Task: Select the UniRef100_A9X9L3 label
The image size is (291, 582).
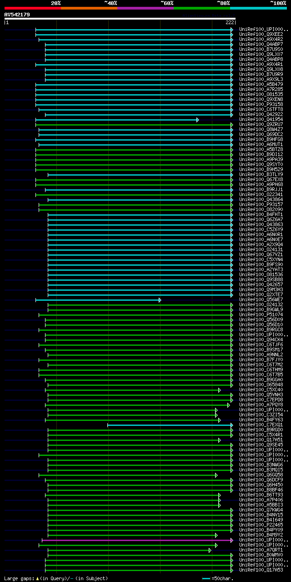Action: (x=261, y=80)
